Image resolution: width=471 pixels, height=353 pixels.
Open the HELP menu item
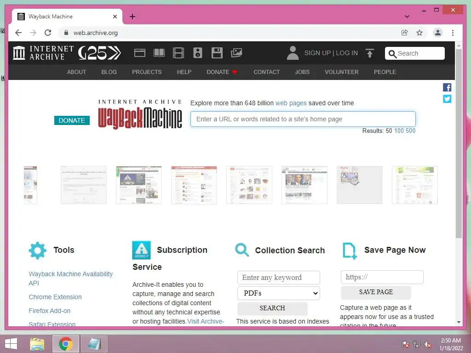[184, 72]
